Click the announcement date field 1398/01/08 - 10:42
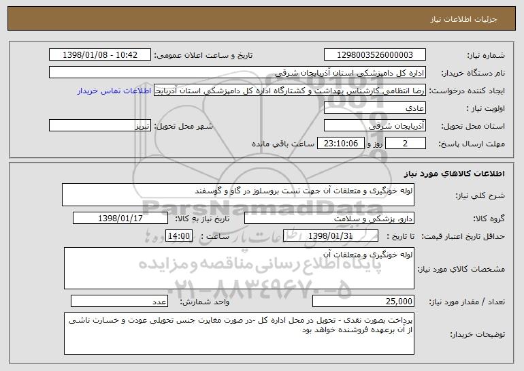The width and height of the screenshot is (524, 371). tap(100, 54)
